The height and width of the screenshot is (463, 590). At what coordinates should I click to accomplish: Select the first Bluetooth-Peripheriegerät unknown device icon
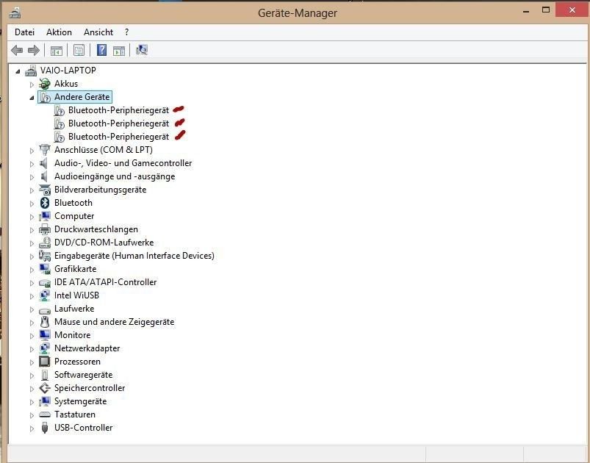(59, 110)
